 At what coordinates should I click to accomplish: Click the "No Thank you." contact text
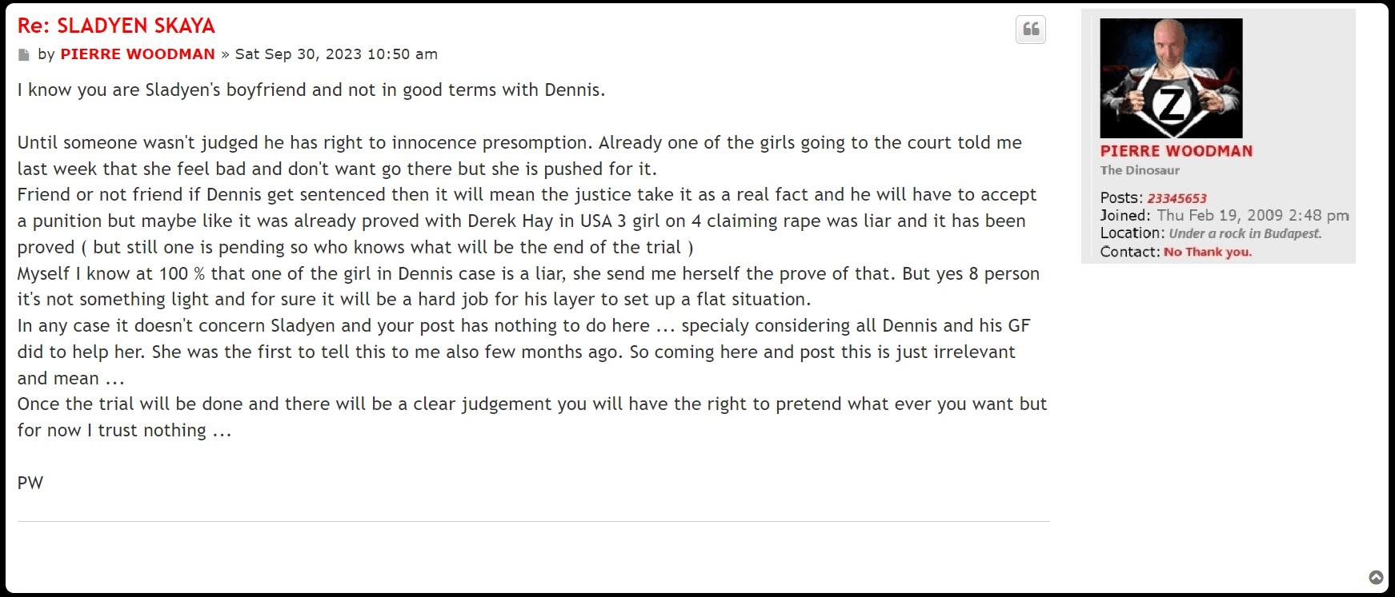1208,252
